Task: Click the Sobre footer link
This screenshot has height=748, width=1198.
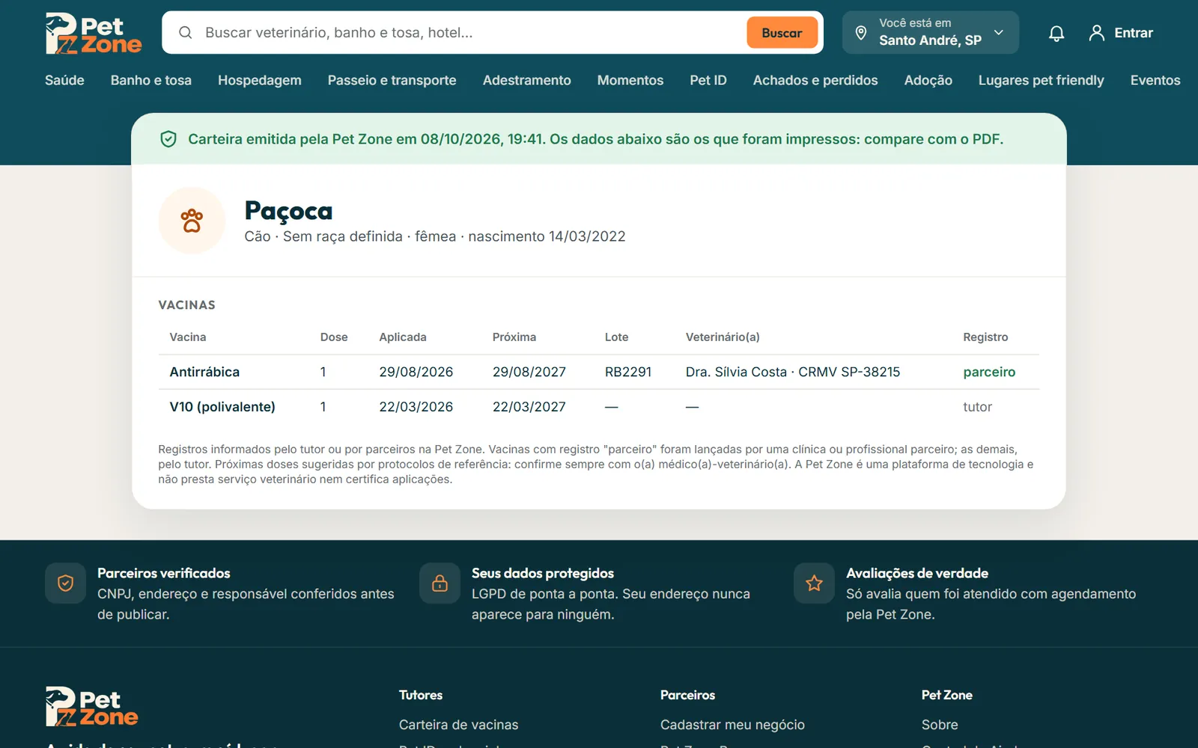Action: [x=940, y=725]
